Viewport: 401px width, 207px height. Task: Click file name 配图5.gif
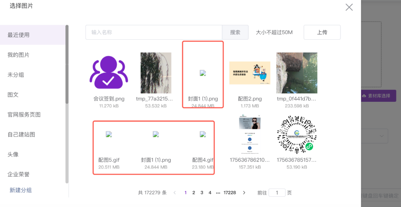(x=109, y=160)
